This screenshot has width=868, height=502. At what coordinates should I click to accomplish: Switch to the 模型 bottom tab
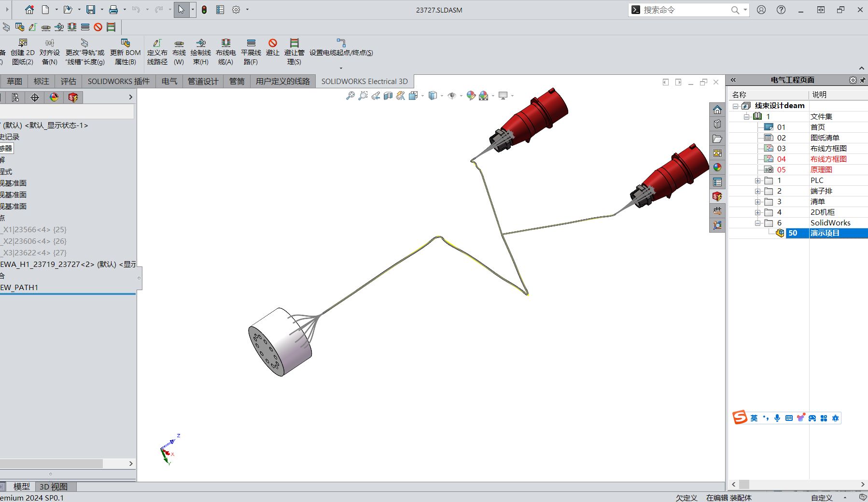(x=22, y=487)
